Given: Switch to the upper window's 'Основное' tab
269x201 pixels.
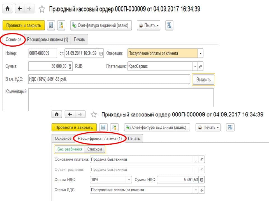Looking at the screenshot, I should 13,39.
